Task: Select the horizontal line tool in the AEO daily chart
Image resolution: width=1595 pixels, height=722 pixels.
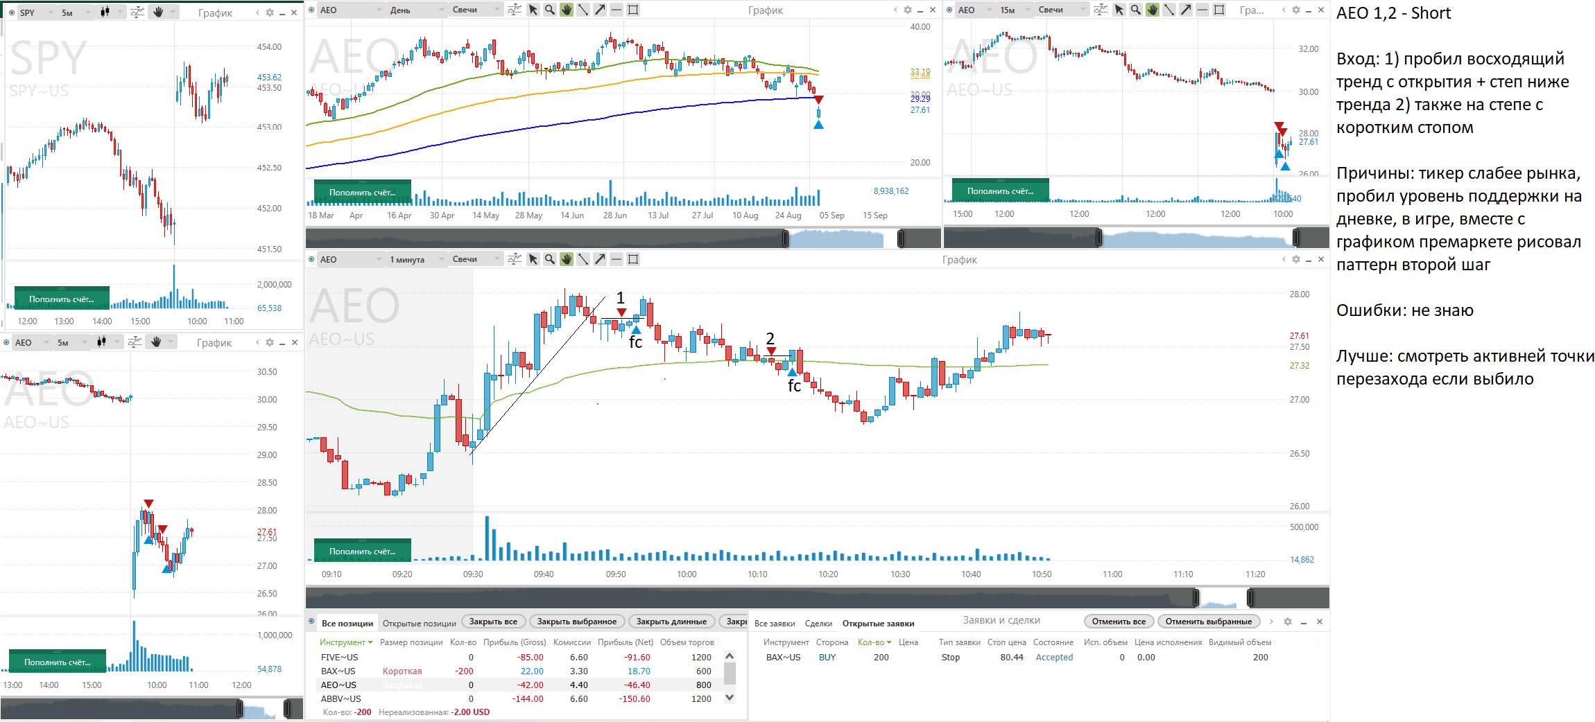Action: click(x=617, y=10)
